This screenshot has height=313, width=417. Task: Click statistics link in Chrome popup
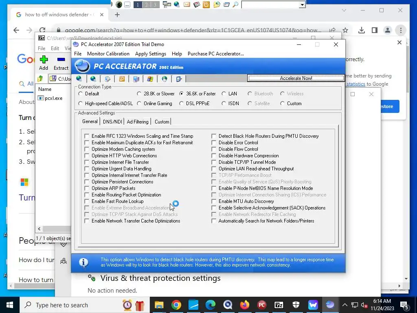[x=356, y=84]
